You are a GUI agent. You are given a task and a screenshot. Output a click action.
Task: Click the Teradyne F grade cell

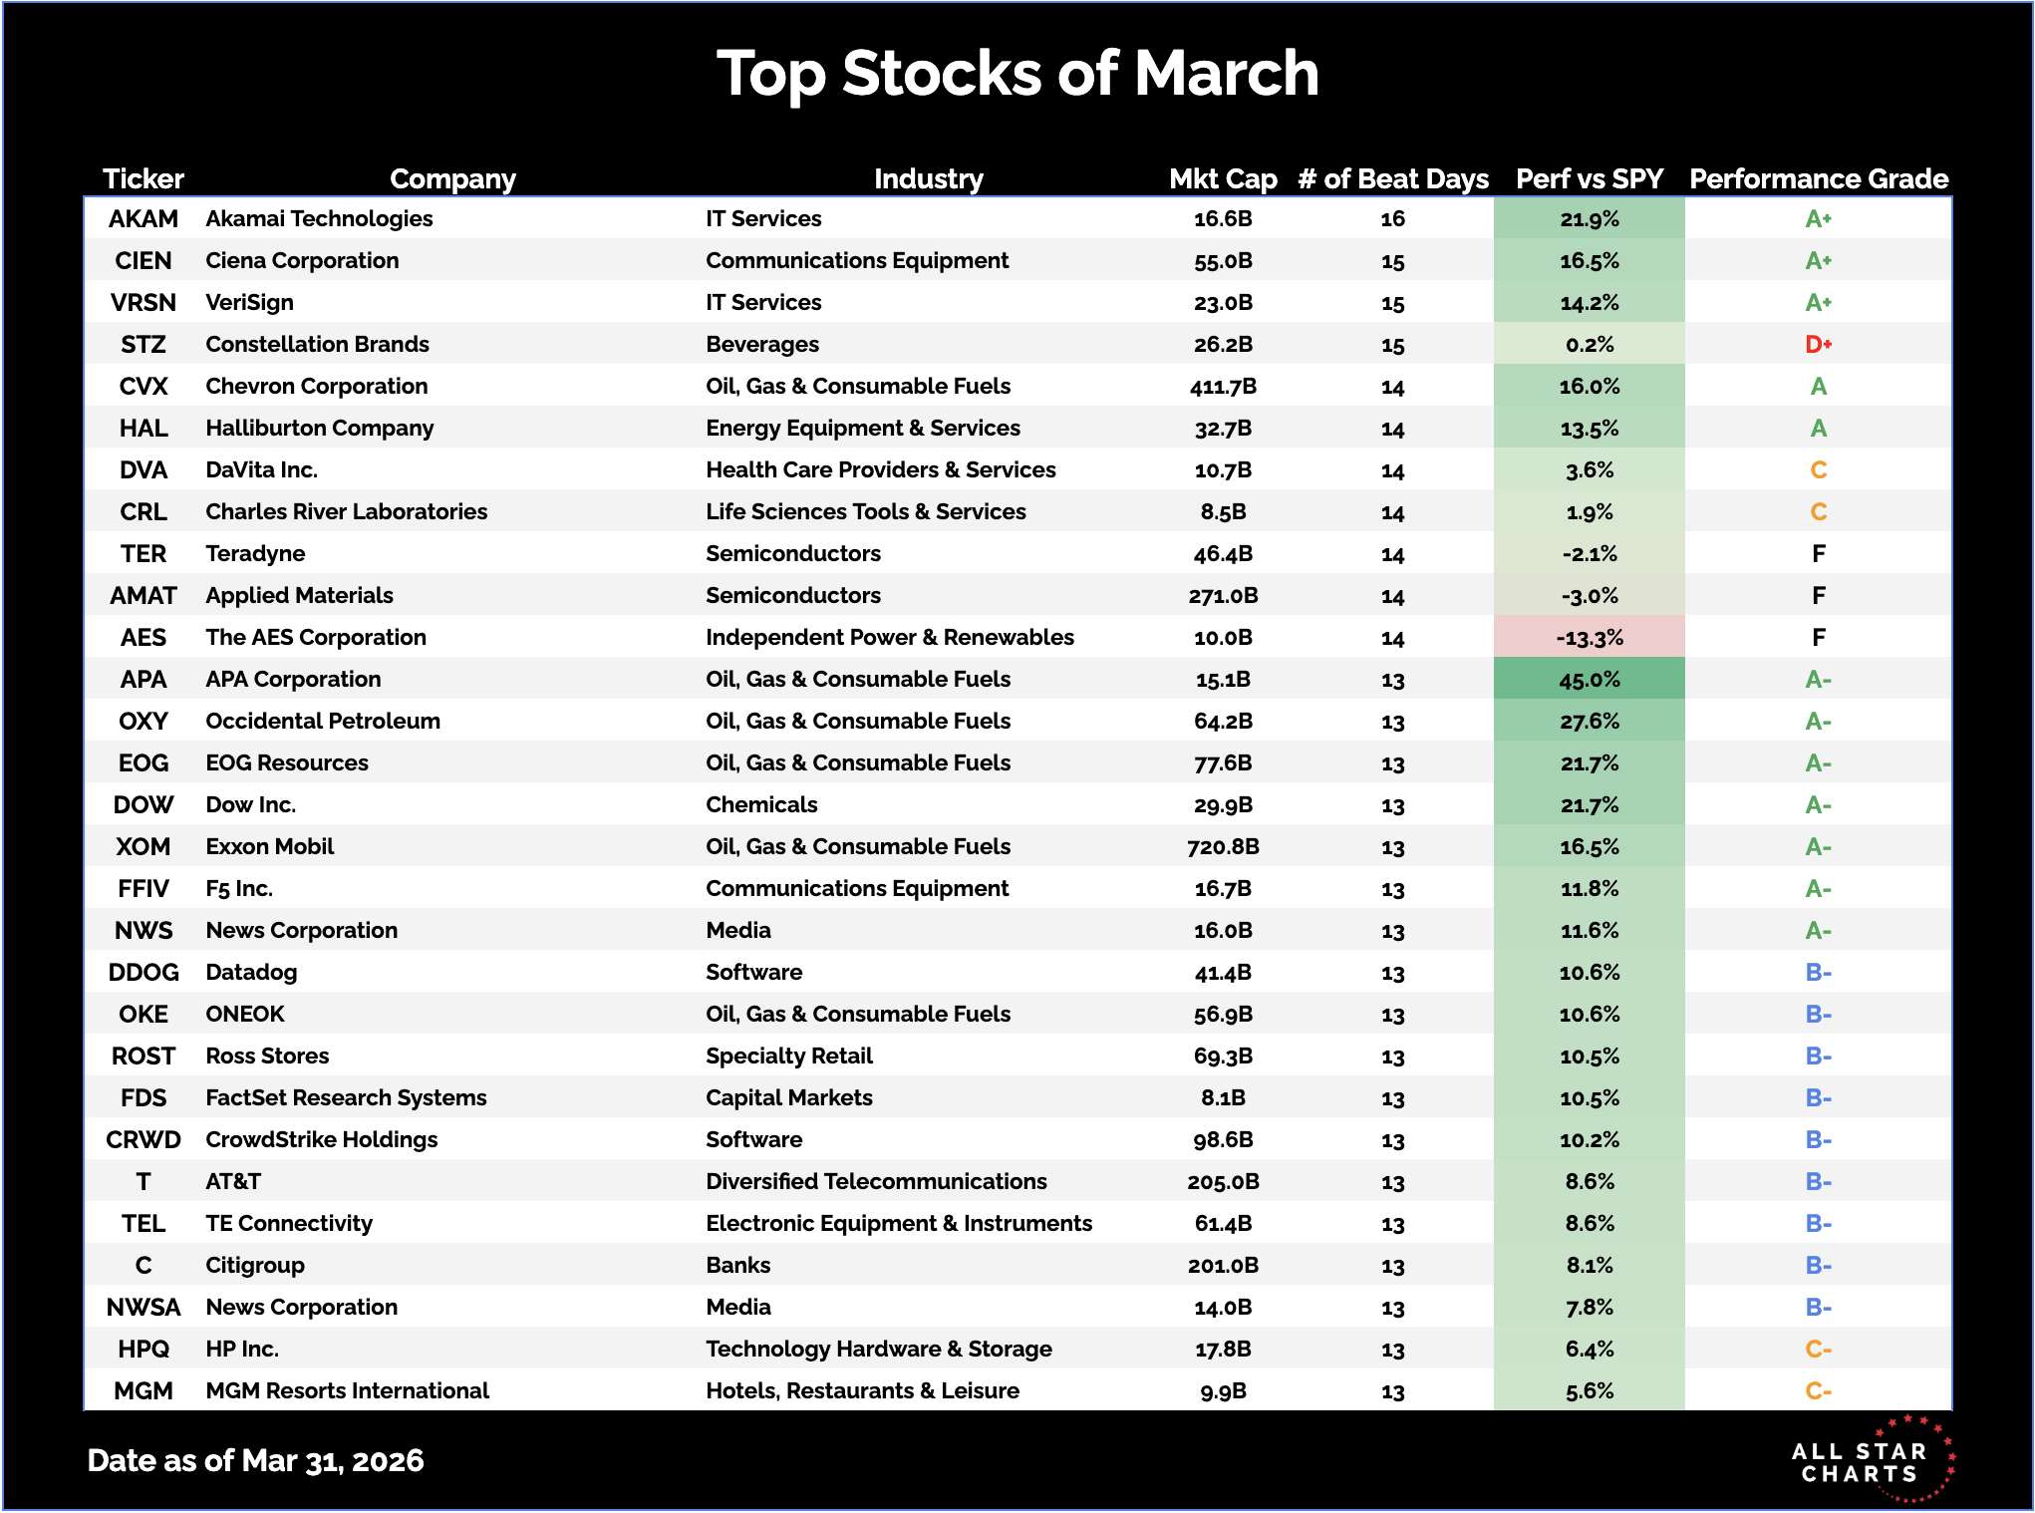(1818, 553)
